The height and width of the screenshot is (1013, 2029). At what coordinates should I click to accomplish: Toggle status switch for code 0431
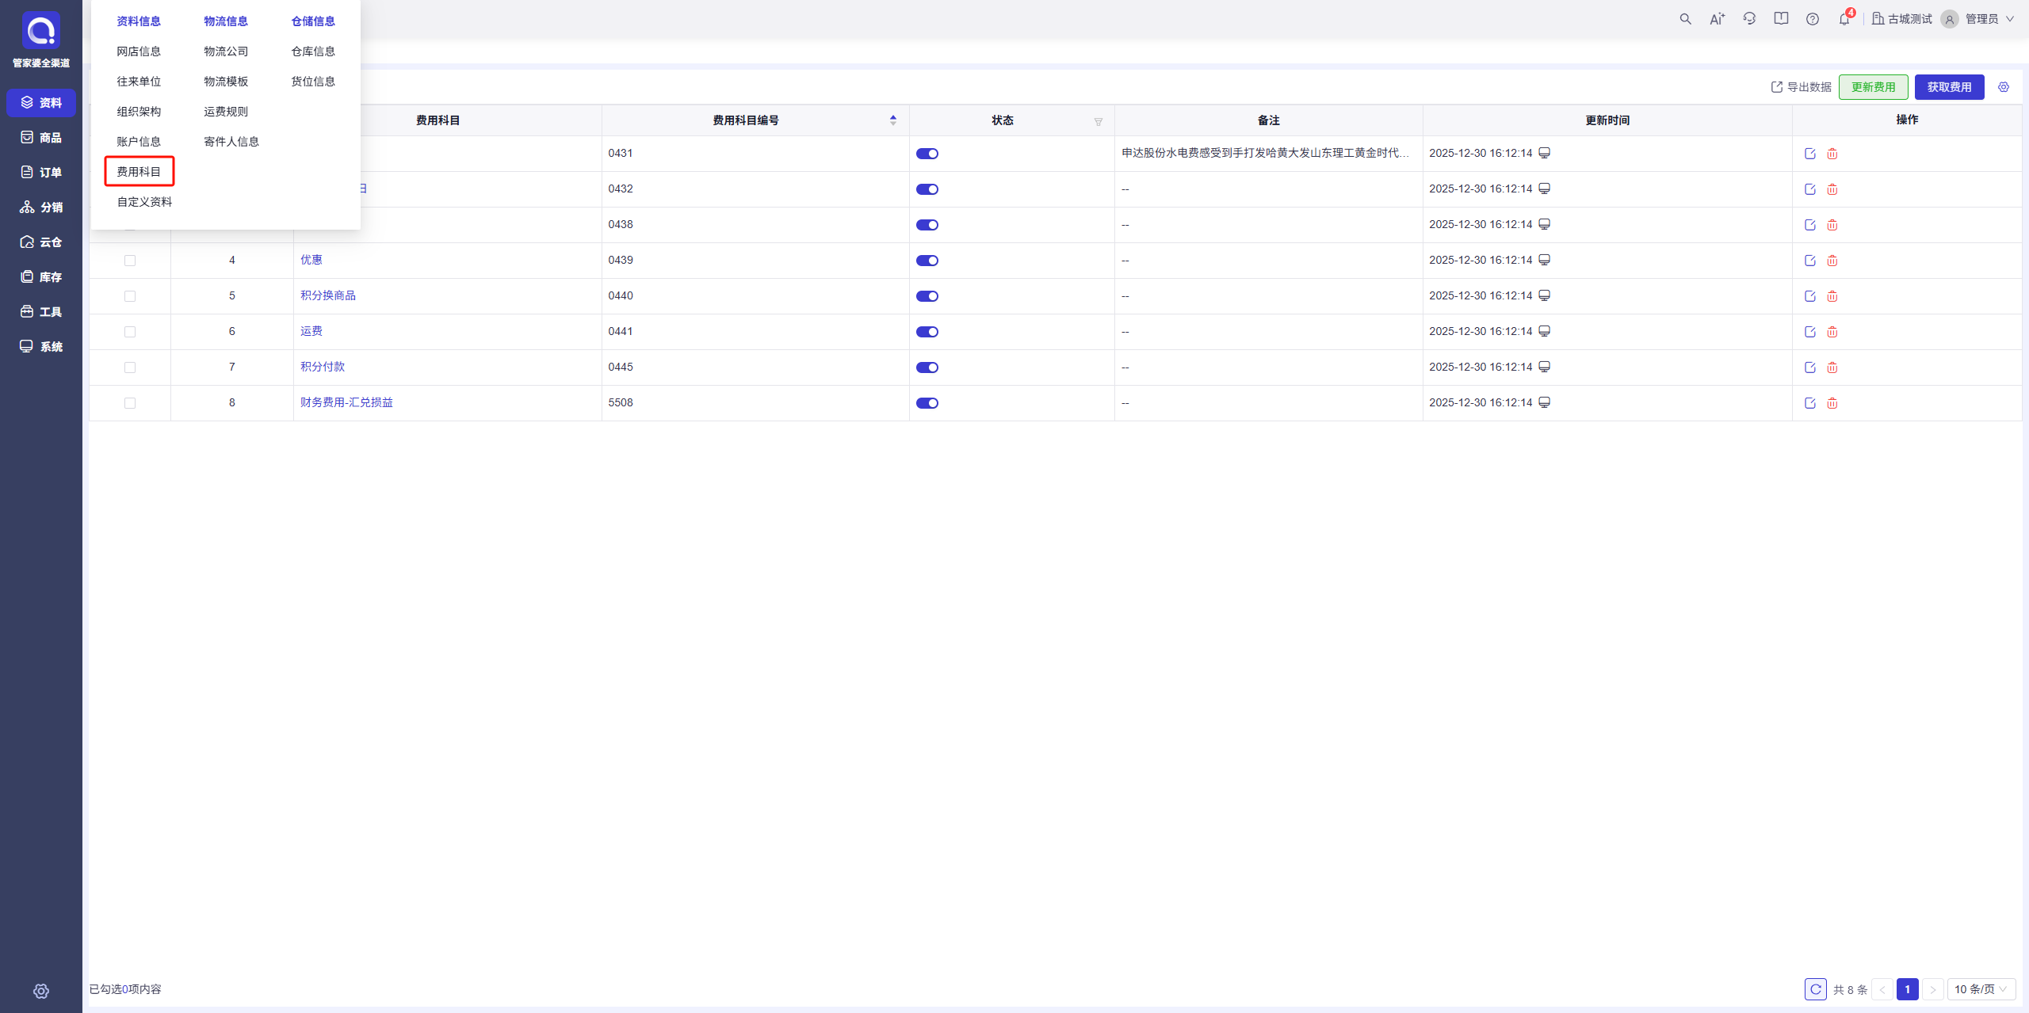pos(927,154)
